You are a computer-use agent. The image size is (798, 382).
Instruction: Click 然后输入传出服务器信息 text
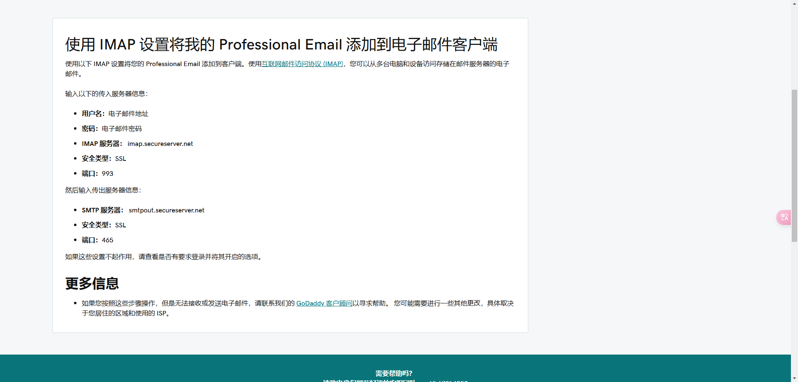(103, 190)
